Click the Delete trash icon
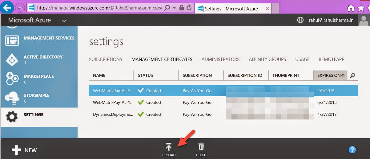 tap(201, 147)
